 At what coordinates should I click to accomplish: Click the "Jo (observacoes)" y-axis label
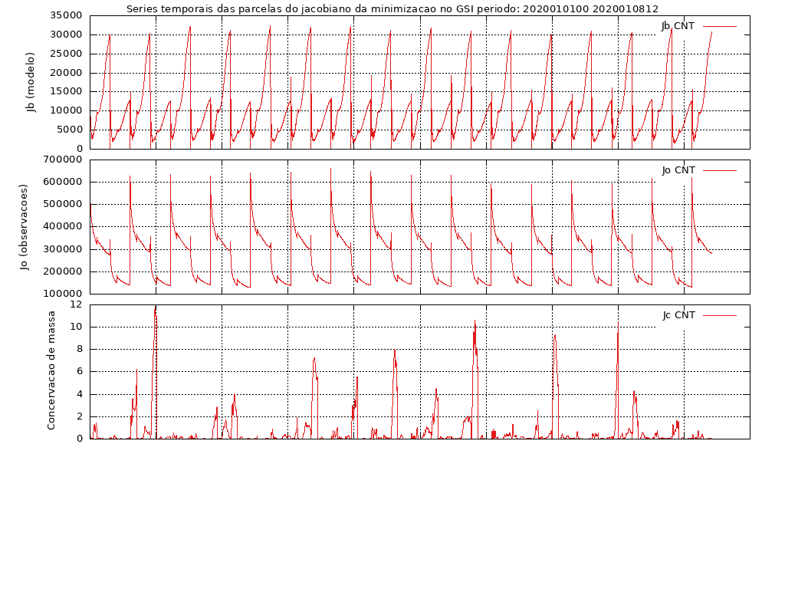click(x=24, y=226)
